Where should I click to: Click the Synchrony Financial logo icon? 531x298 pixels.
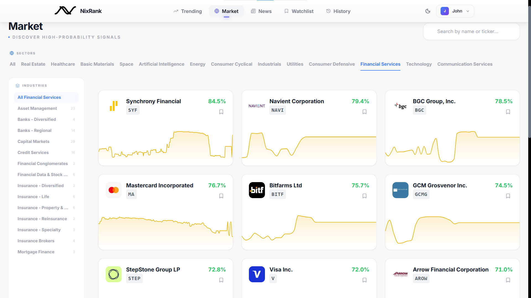click(x=114, y=106)
